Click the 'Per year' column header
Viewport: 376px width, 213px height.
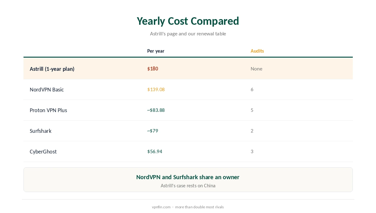tap(156, 51)
